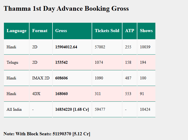Select the IMAX 2D format cell
The width and height of the screenshot is (188, 140).
coord(41,78)
